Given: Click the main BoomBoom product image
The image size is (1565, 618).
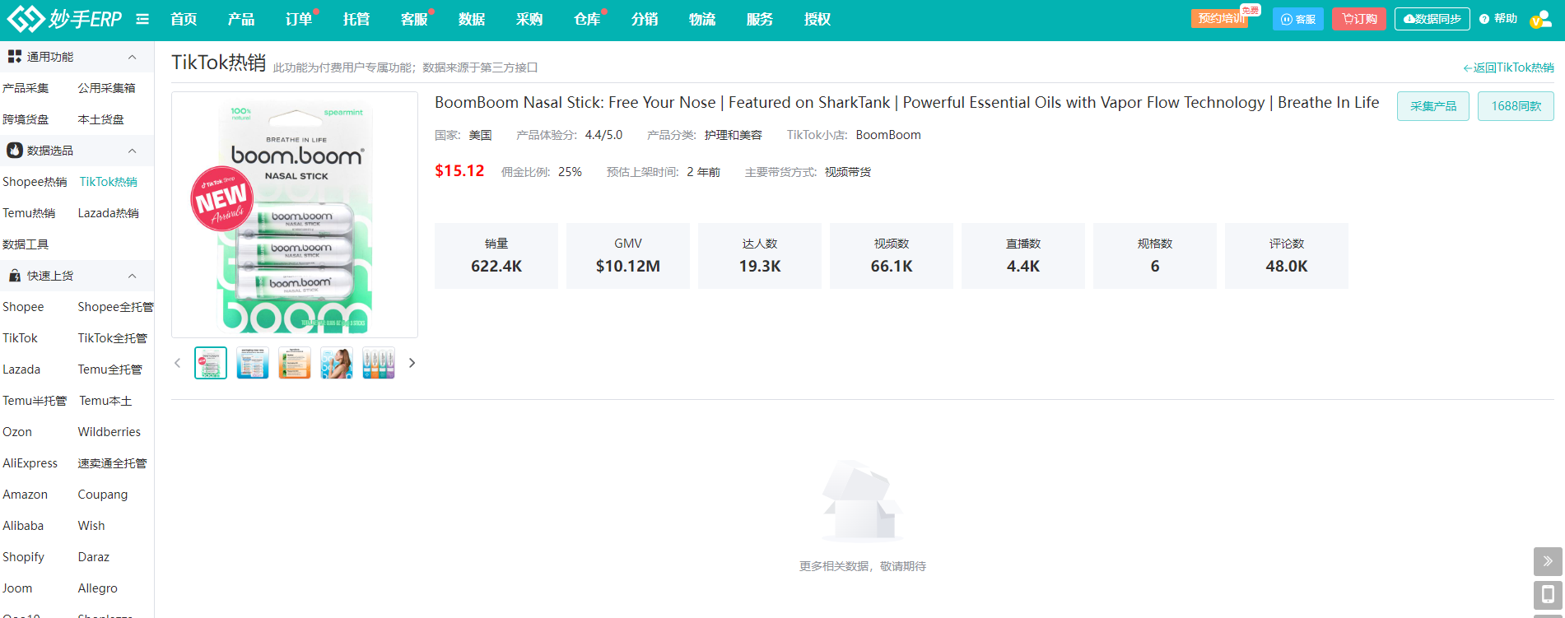Looking at the screenshot, I should 295,215.
